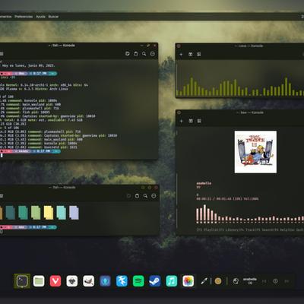Click the anabelle track label in the dock
This screenshot has height=304, width=304.
pyautogui.click(x=250, y=279)
